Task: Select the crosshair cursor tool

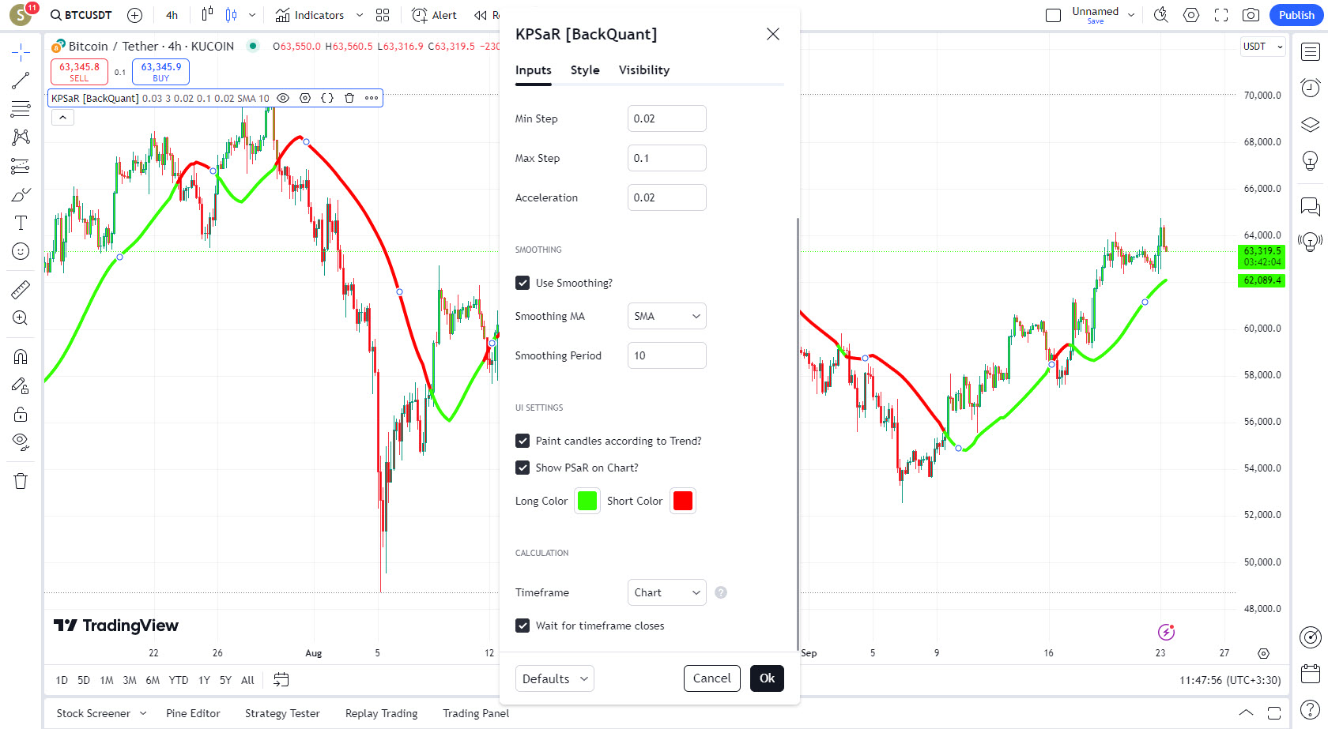Action: (21, 53)
